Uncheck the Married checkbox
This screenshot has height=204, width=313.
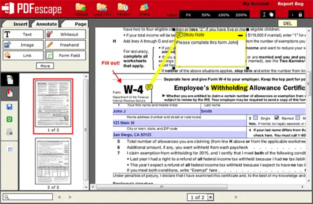276,118
